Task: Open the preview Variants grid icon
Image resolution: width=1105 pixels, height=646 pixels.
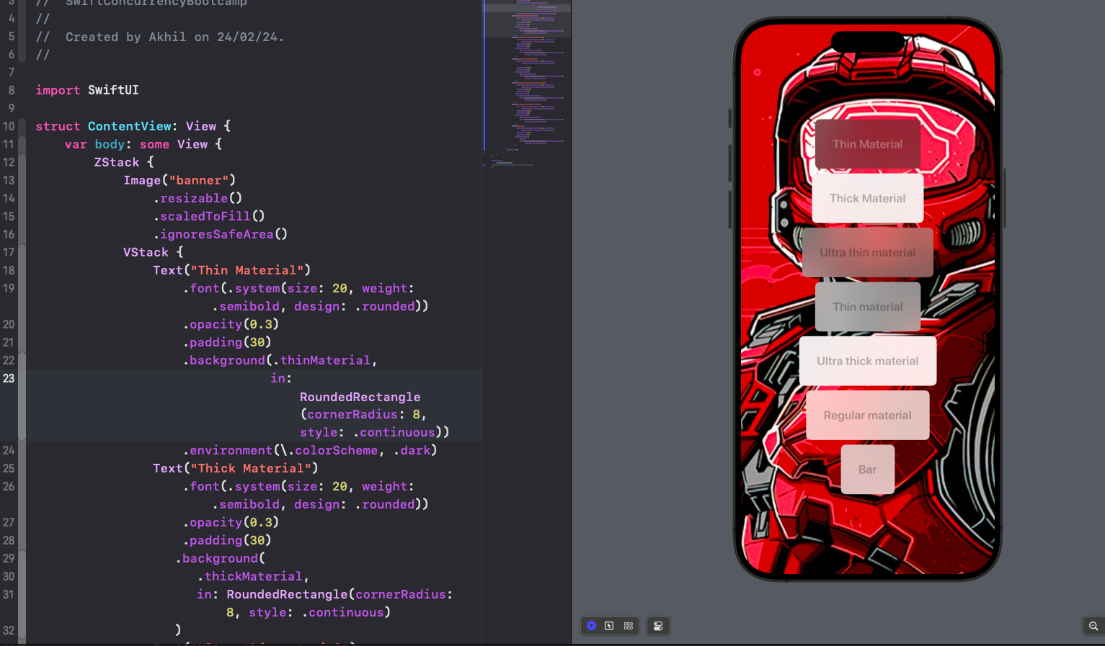Action: click(629, 626)
